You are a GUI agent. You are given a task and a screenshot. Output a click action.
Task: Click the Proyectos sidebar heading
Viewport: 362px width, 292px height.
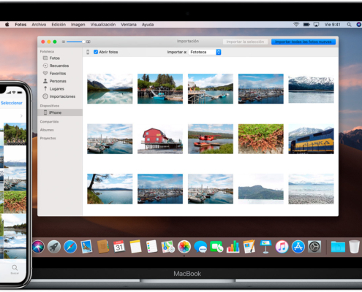[x=48, y=138]
